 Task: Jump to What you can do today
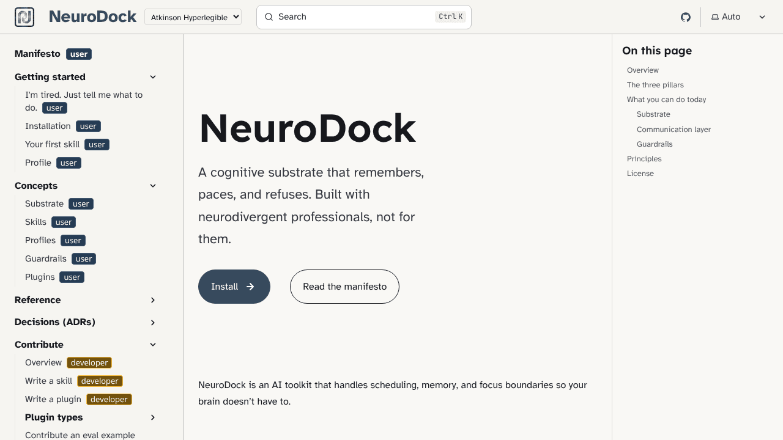667,100
